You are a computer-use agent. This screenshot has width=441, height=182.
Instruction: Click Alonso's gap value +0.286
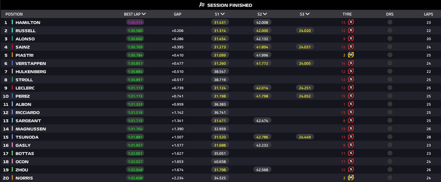coord(177,39)
